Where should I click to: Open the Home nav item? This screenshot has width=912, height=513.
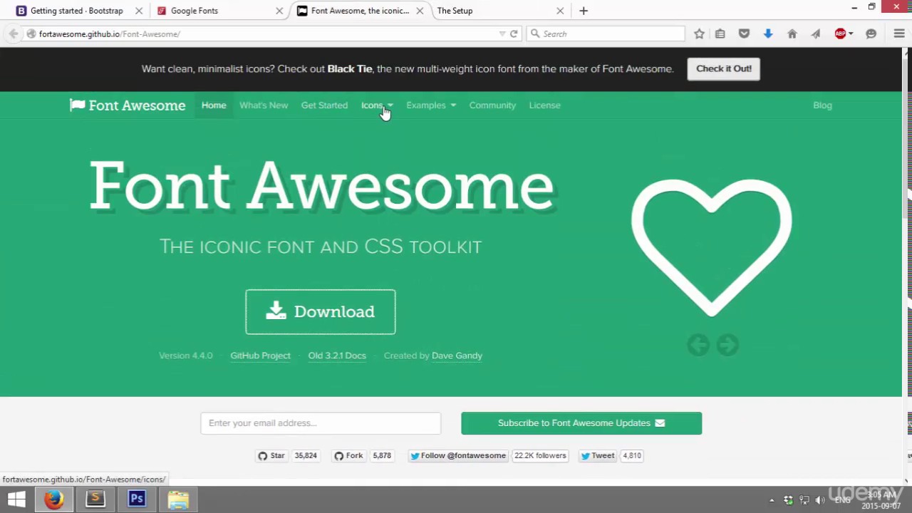214,105
